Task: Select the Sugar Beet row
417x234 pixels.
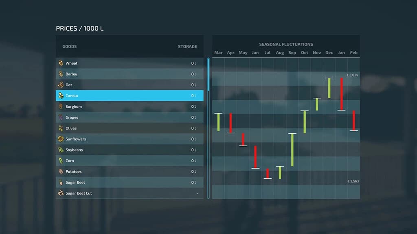Action: pos(129,182)
